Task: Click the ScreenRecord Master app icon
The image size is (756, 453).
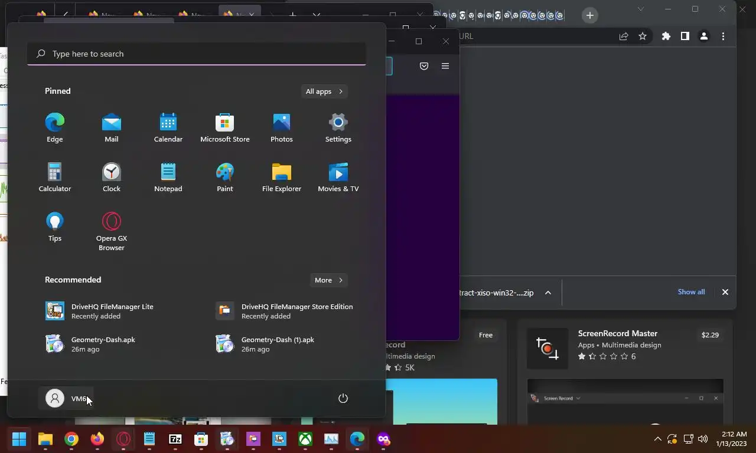Action: [547, 349]
